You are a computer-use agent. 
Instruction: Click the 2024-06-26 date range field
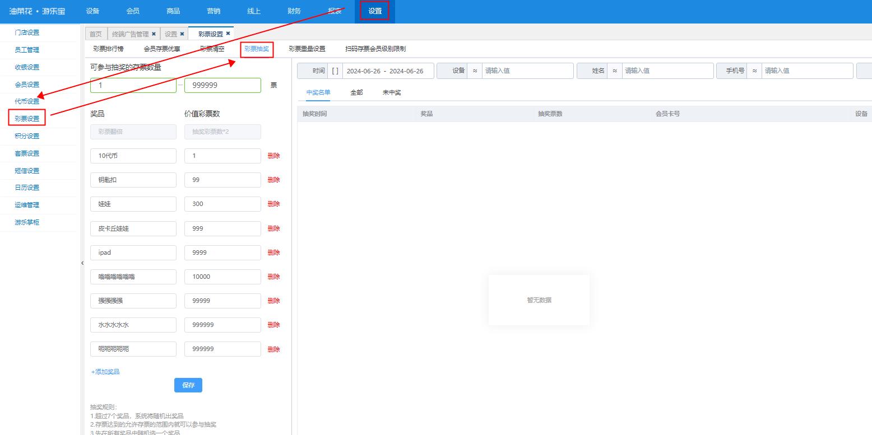pyautogui.click(x=387, y=71)
